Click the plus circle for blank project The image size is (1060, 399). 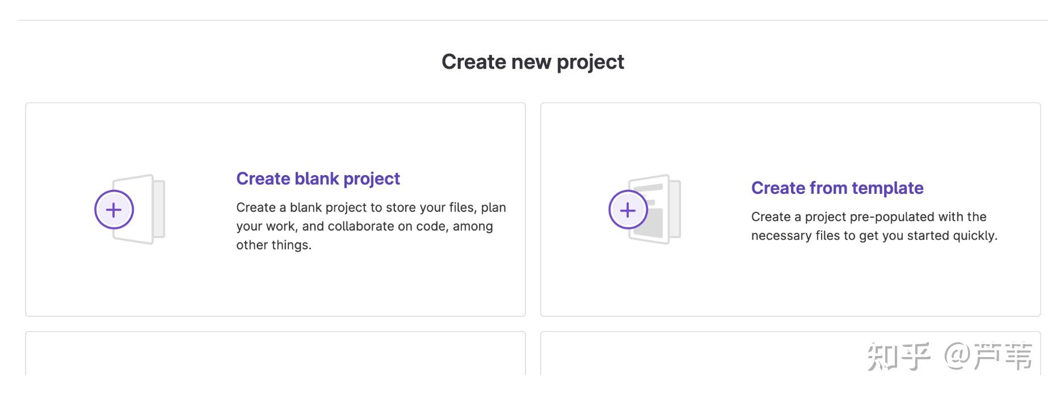[114, 210]
